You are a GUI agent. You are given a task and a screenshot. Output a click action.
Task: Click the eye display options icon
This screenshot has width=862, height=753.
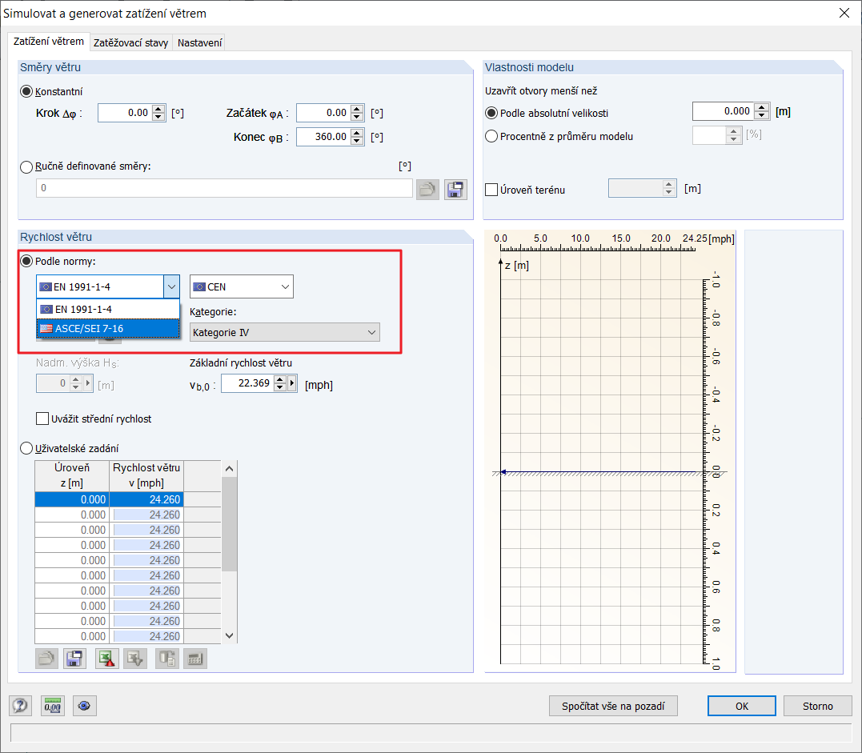[84, 706]
